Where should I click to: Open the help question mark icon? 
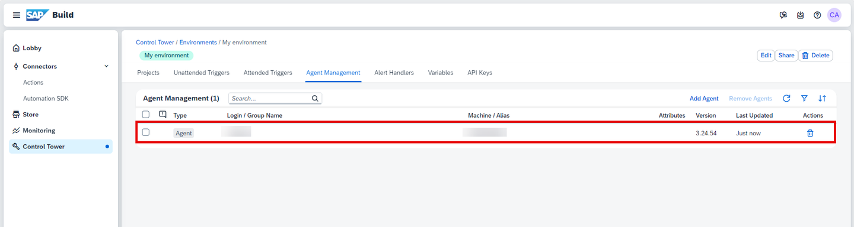click(817, 15)
